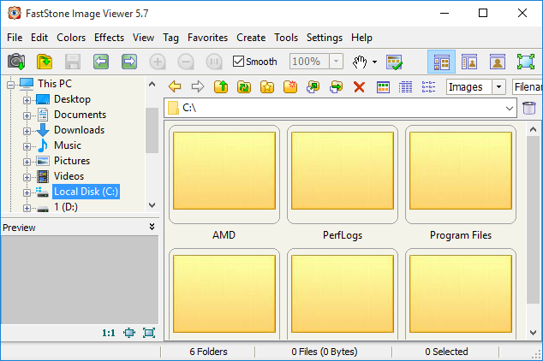The width and height of the screenshot is (543, 361).
Task: Click the Zoom Out minus icon
Action: 186,62
